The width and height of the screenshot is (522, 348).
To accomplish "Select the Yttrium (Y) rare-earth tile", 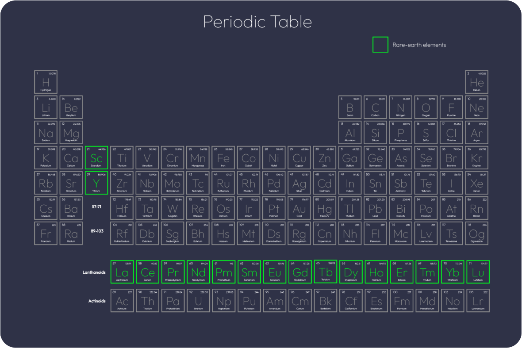I will point(96,183).
